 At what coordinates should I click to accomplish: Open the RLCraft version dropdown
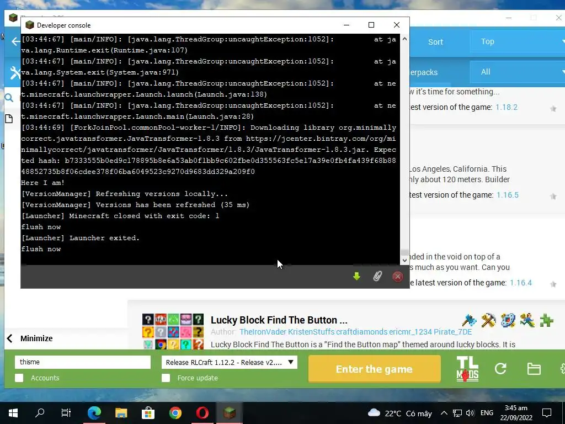[229, 362]
